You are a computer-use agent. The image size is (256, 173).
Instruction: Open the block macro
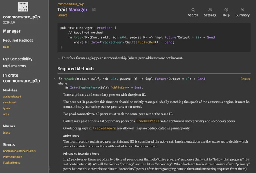coord(6,132)
